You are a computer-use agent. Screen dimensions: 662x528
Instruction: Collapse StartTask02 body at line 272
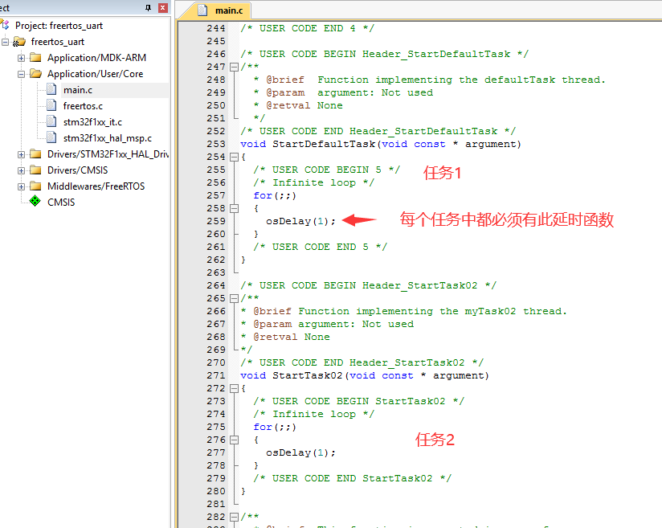[x=234, y=388]
